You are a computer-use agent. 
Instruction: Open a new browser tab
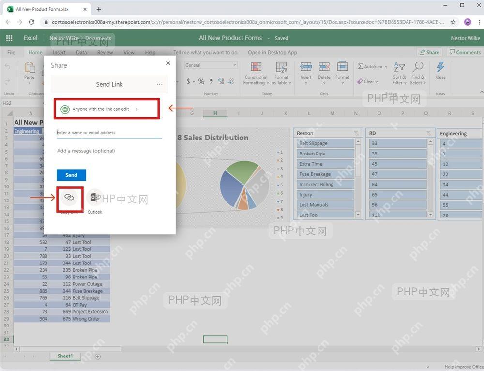(99, 9)
